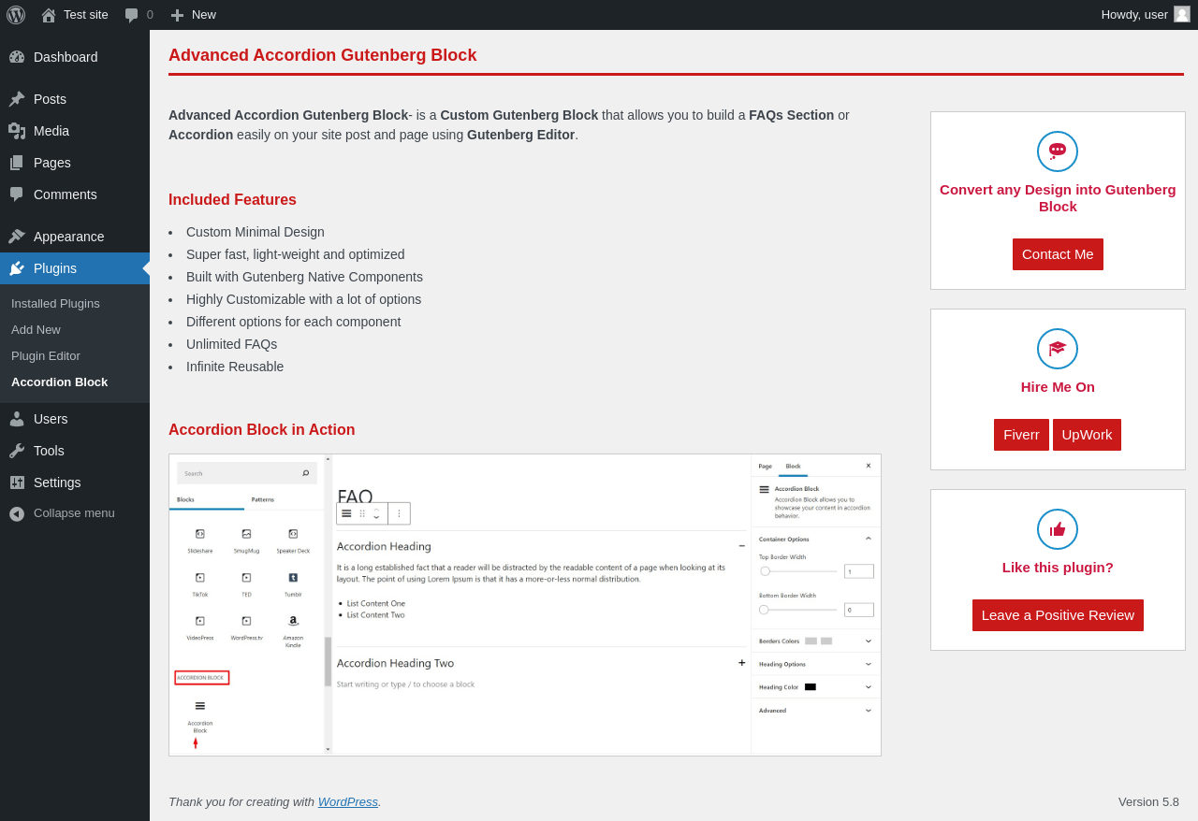Click the Infinite Reusable list item

click(235, 367)
